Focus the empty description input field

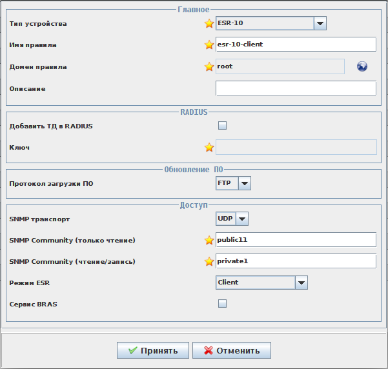tap(296, 88)
